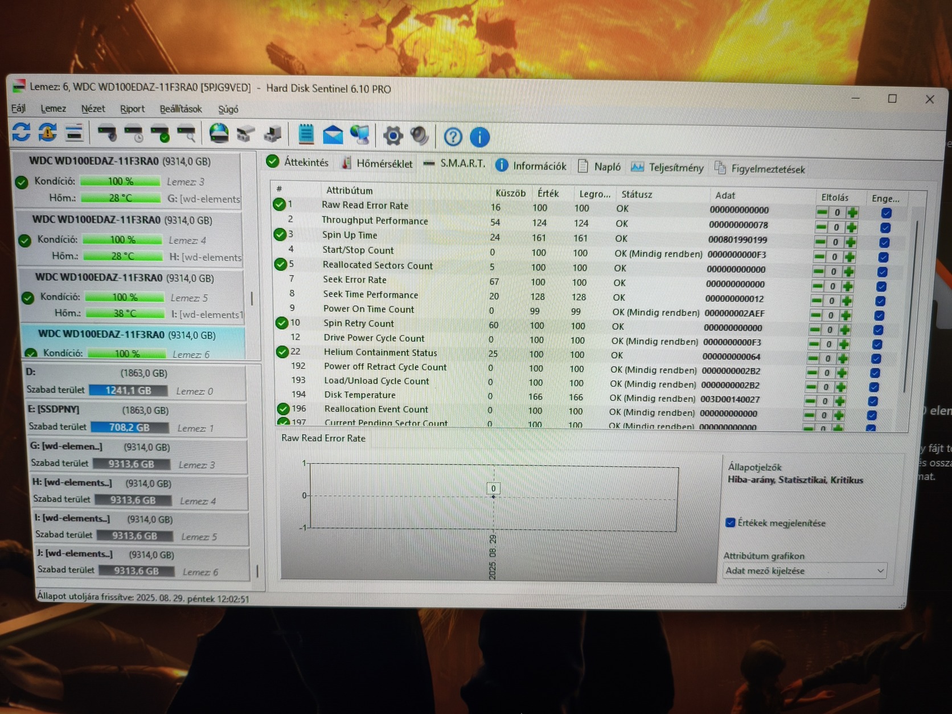Switch to the Információk tab

pos(531,166)
